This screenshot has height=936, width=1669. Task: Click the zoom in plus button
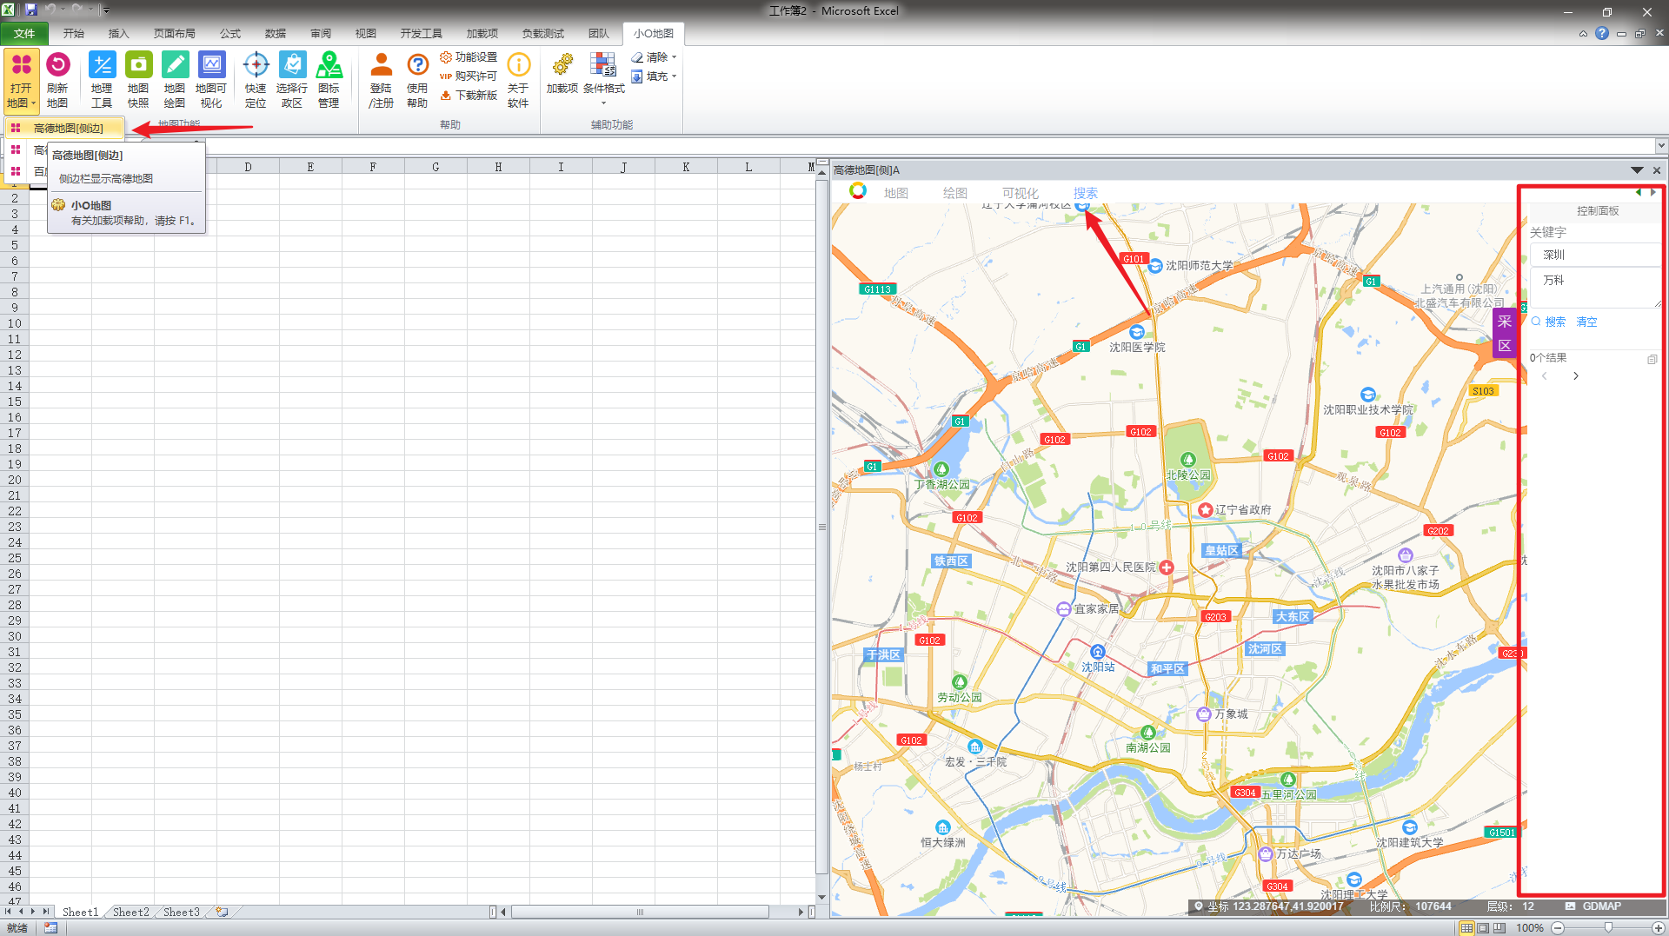coord(1659,928)
